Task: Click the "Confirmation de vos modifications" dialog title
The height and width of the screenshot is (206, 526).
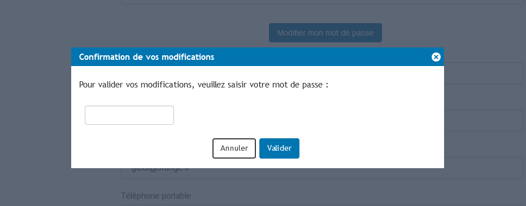Action: pyautogui.click(x=146, y=57)
